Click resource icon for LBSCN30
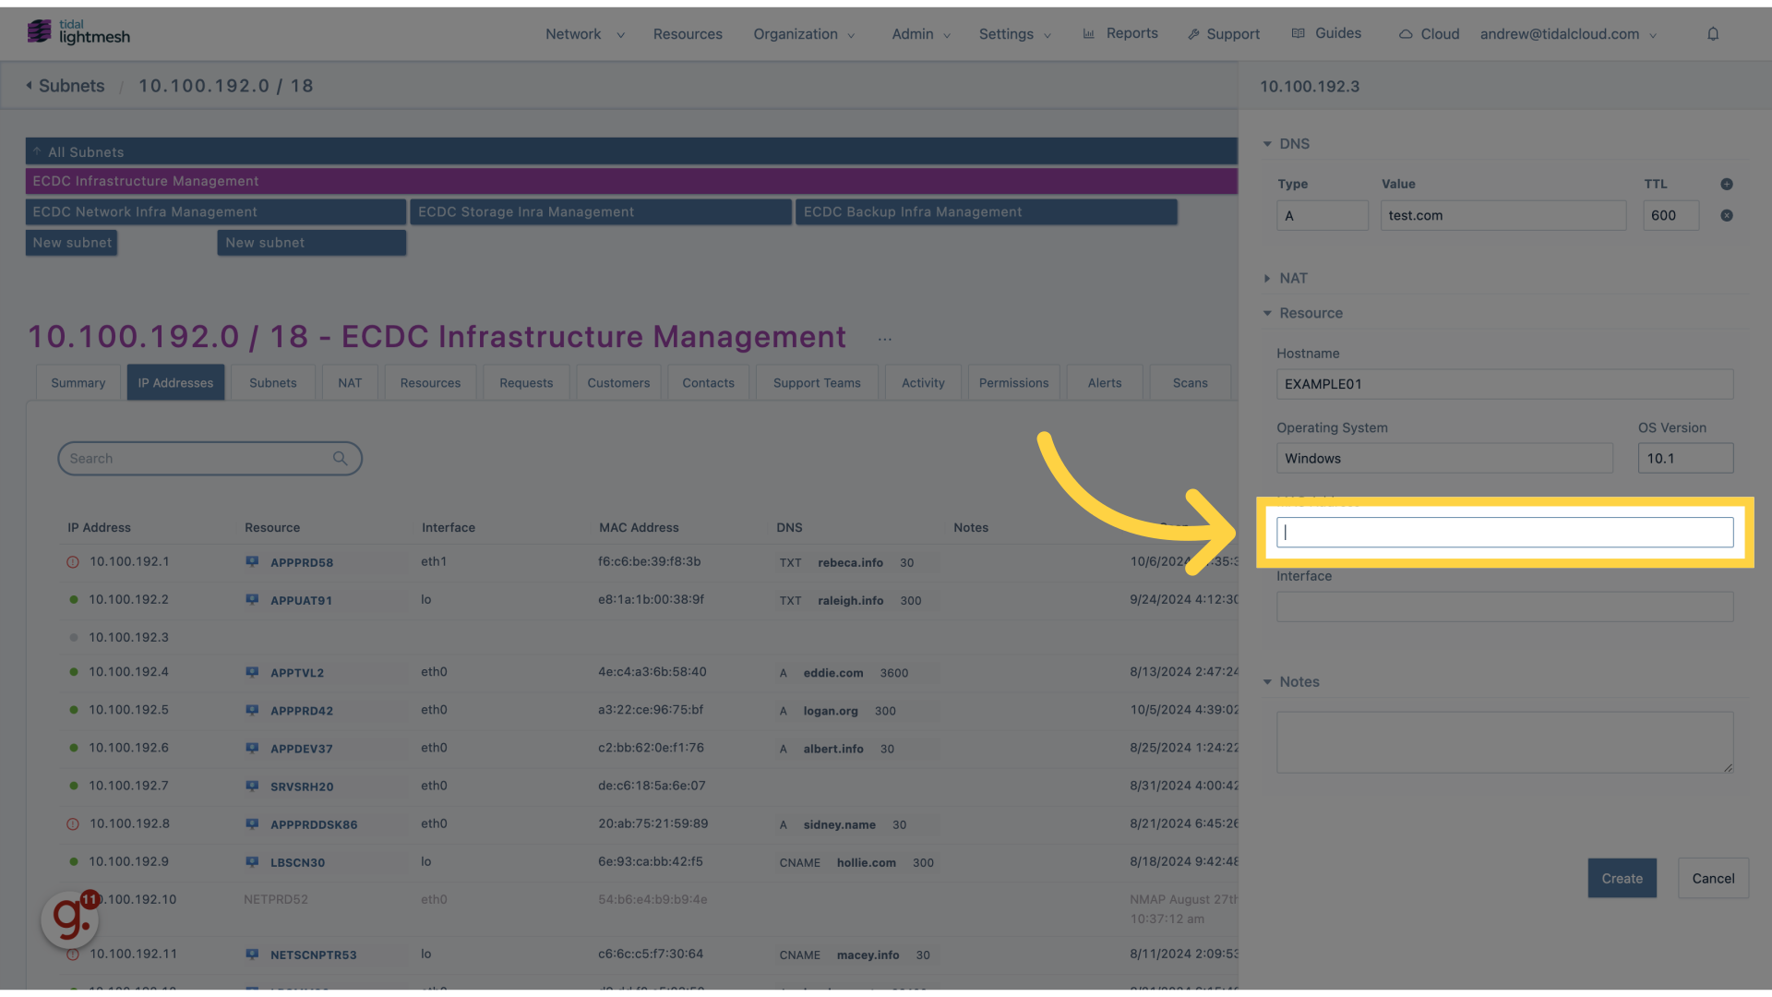This screenshot has height=997, width=1772. click(x=252, y=861)
